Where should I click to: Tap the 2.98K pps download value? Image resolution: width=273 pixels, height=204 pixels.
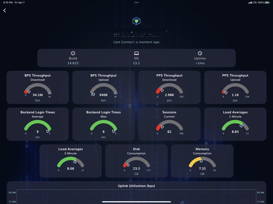[169, 95]
